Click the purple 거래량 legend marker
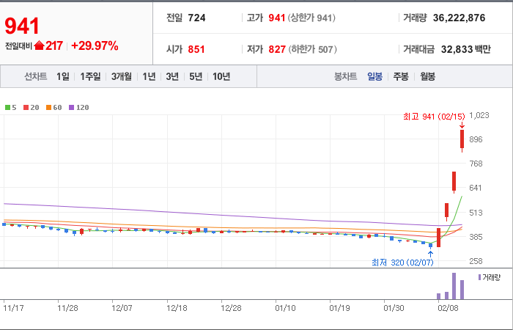The image size is (513, 330). (479, 277)
